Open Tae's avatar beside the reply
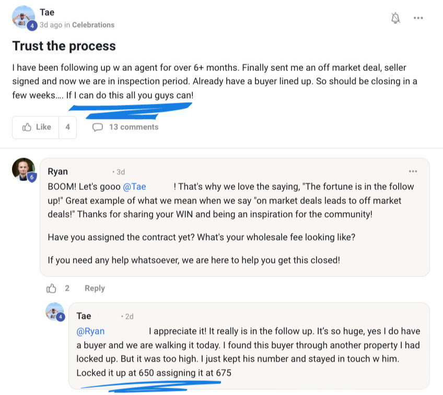The width and height of the screenshot is (443, 395). click(54, 312)
